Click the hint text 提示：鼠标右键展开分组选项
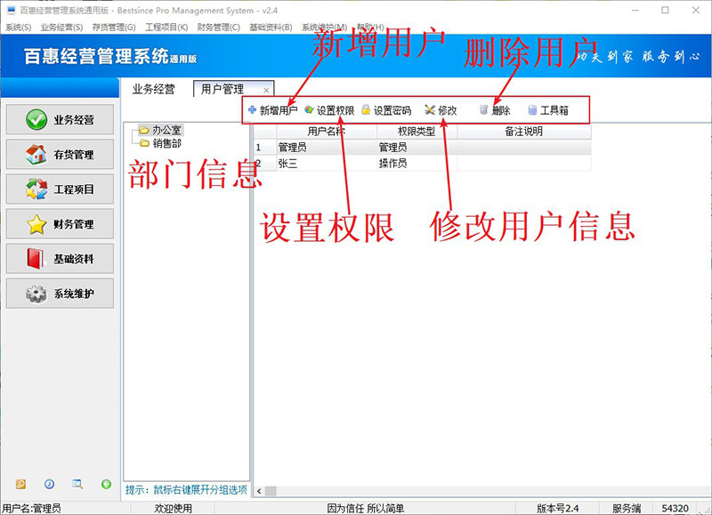 186,489
